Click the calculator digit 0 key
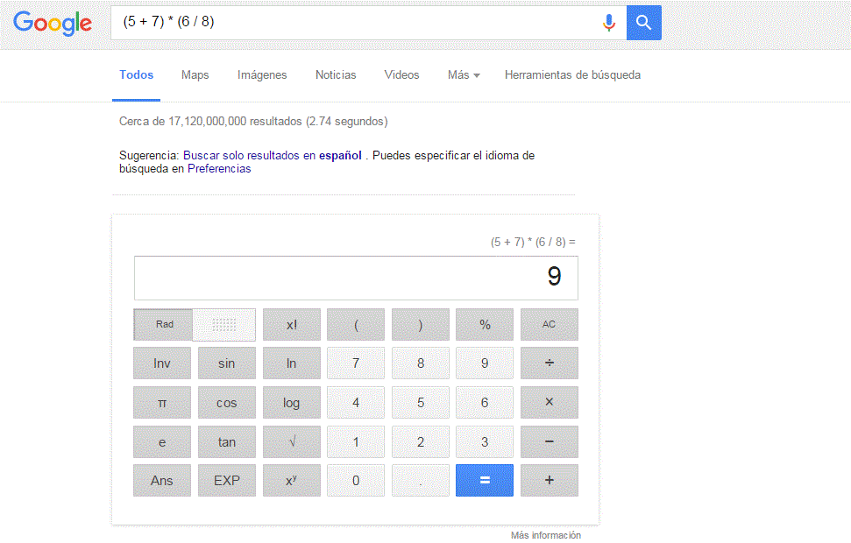Viewport: 851px width, 543px height. (x=356, y=480)
